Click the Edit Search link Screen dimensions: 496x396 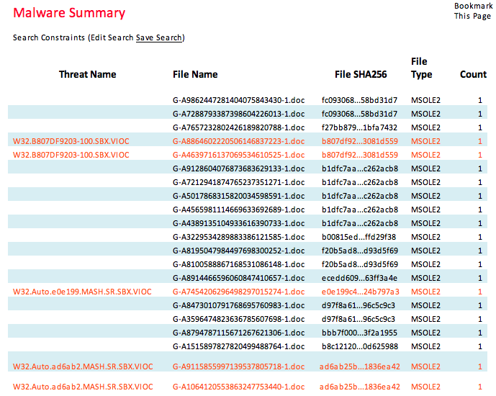click(112, 37)
